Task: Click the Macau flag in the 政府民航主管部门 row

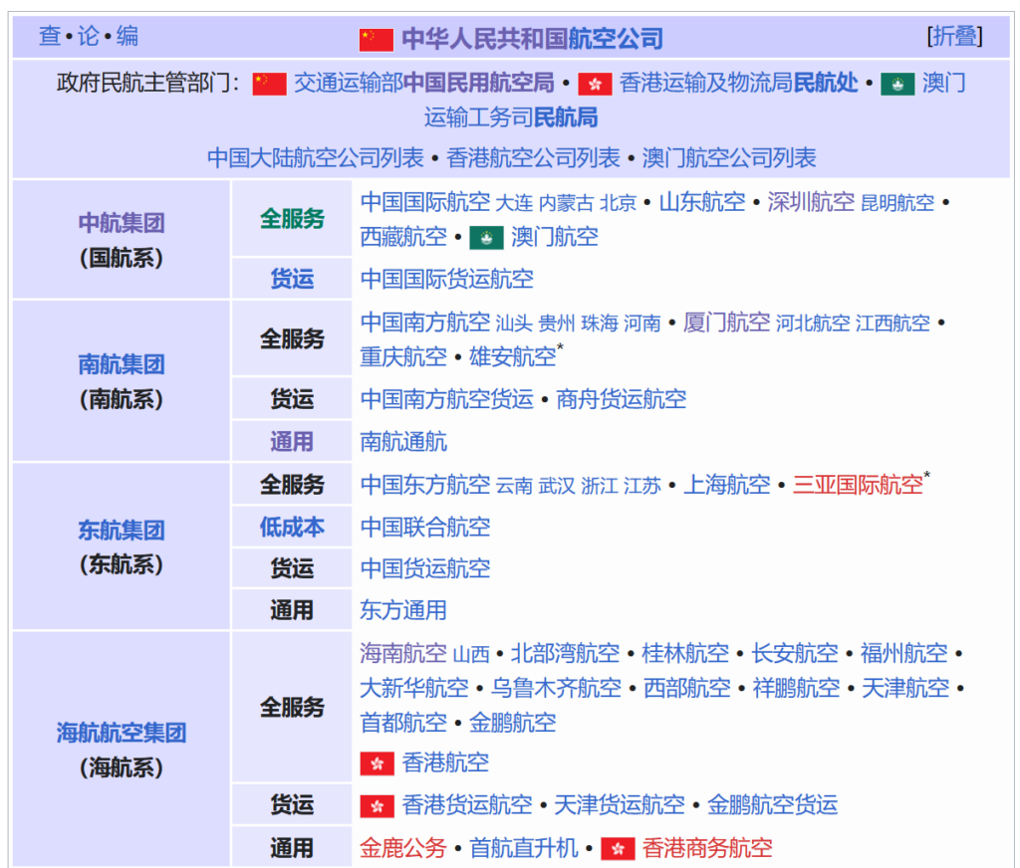Action: 897,84
